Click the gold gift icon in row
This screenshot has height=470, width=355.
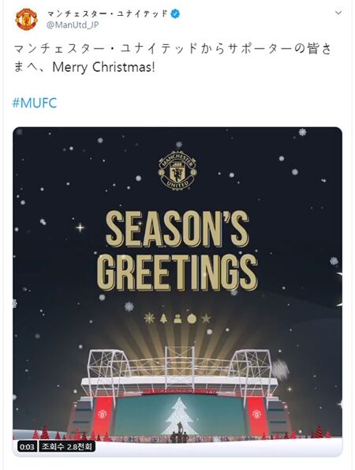pos(177,318)
